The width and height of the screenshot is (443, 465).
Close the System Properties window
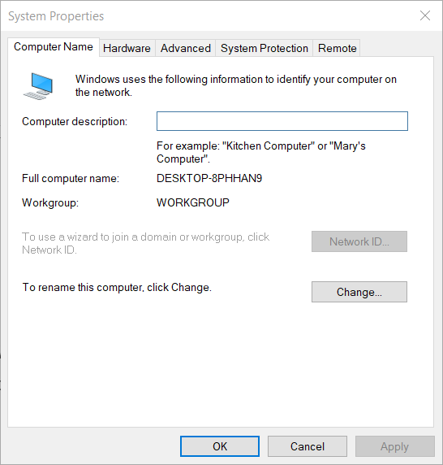tap(425, 15)
